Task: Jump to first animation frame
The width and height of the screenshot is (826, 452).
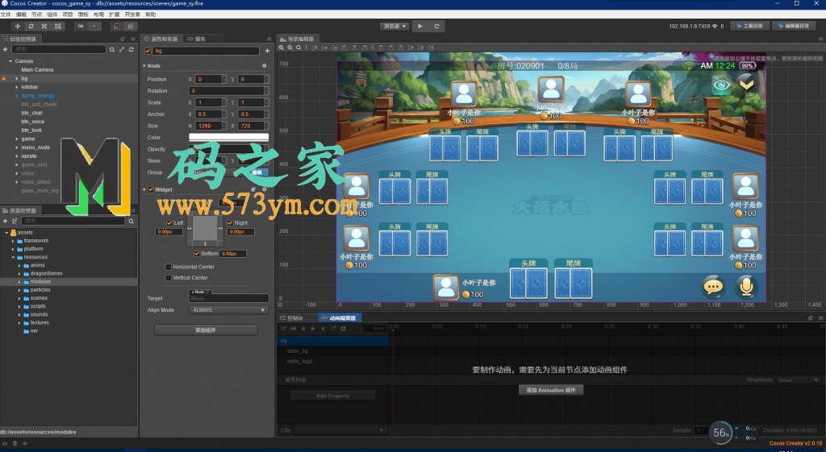Action: pyautogui.click(x=294, y=329)
